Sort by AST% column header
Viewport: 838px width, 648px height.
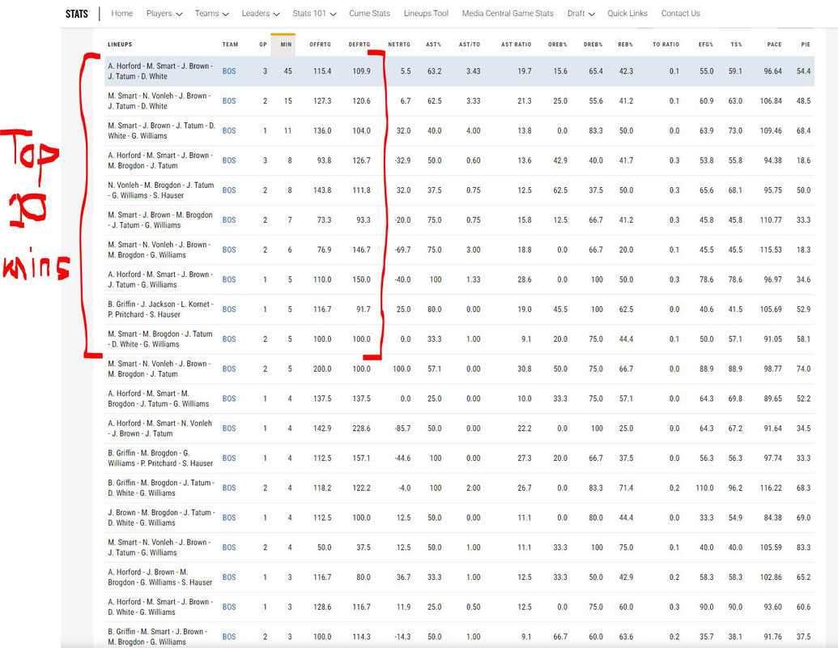click(433, 45)
